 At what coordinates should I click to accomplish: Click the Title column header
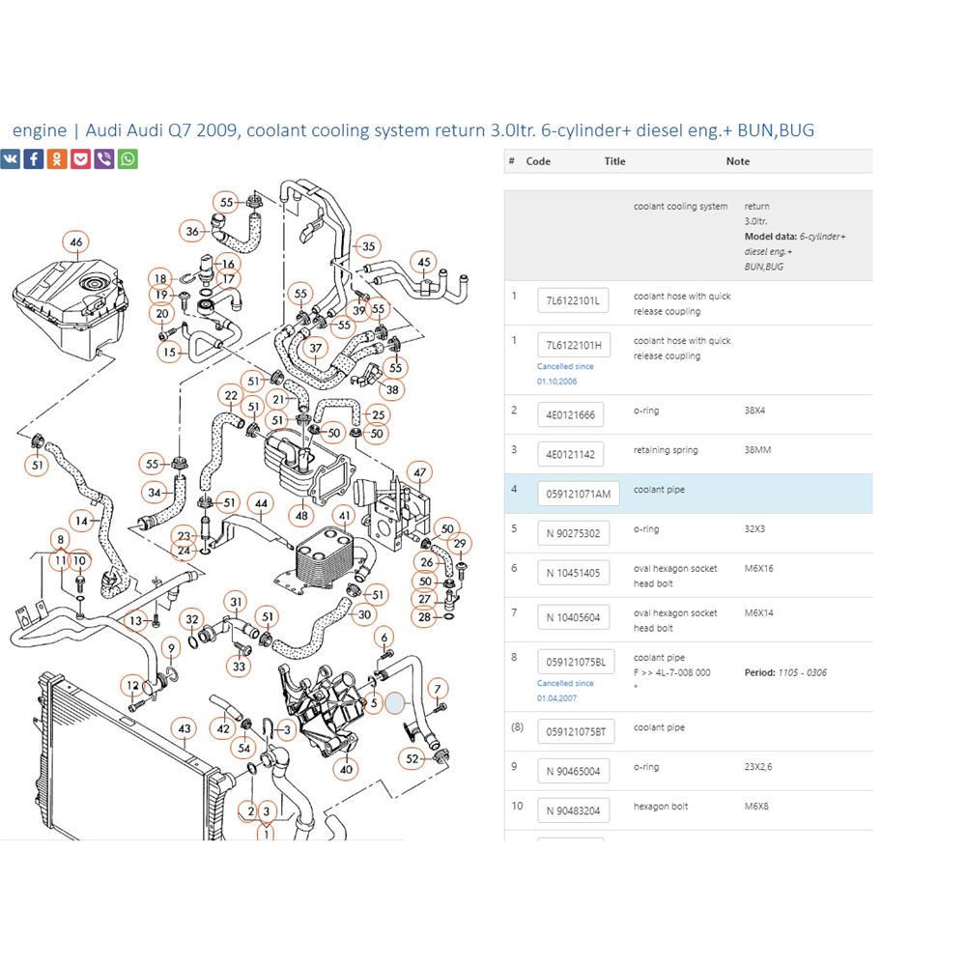(614, 160)
